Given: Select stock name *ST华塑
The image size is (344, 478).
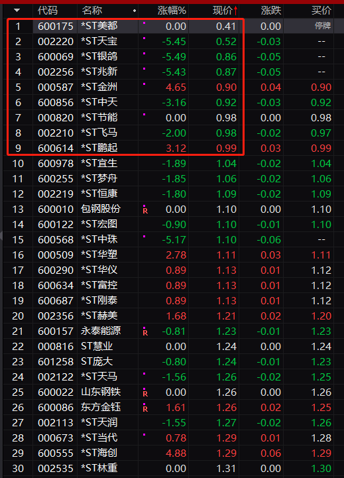Looking at the screenshot, I should (99, 255).
